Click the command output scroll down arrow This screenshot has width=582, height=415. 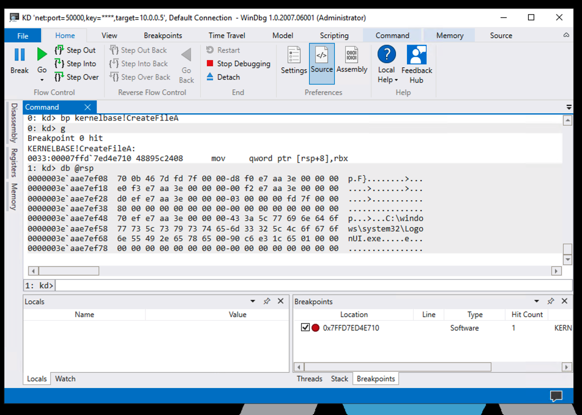(567, 259)
